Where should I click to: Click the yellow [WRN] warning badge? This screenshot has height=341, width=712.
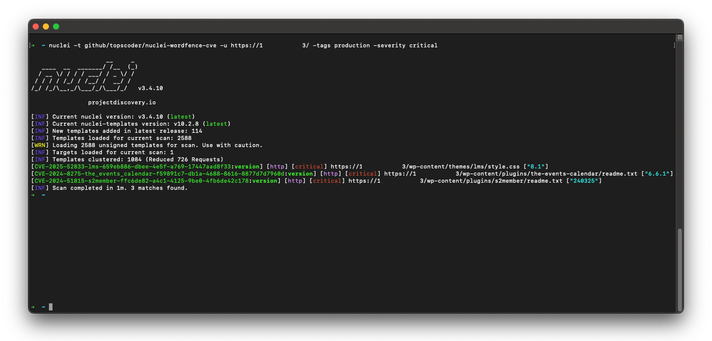pos(40,145)
